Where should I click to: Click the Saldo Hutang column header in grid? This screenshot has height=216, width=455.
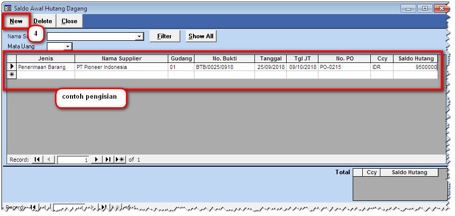tap(415, 58)
